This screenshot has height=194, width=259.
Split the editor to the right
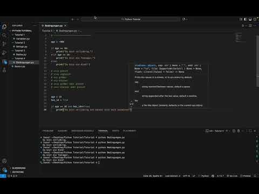250,25
